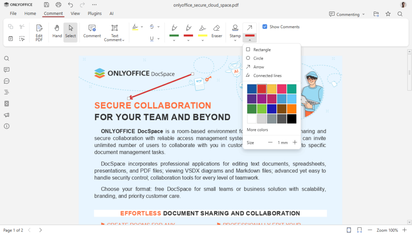Open the Commenting mode dropdown

[347, 14]
